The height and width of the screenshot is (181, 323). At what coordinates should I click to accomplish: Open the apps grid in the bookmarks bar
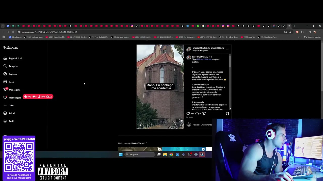pos(4,37)
